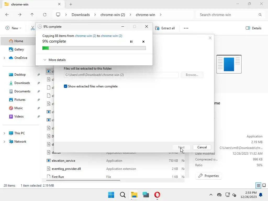This screenshot has width=268, height=201.
Task: Expand the OneDrive tree node
Action: 4,58
